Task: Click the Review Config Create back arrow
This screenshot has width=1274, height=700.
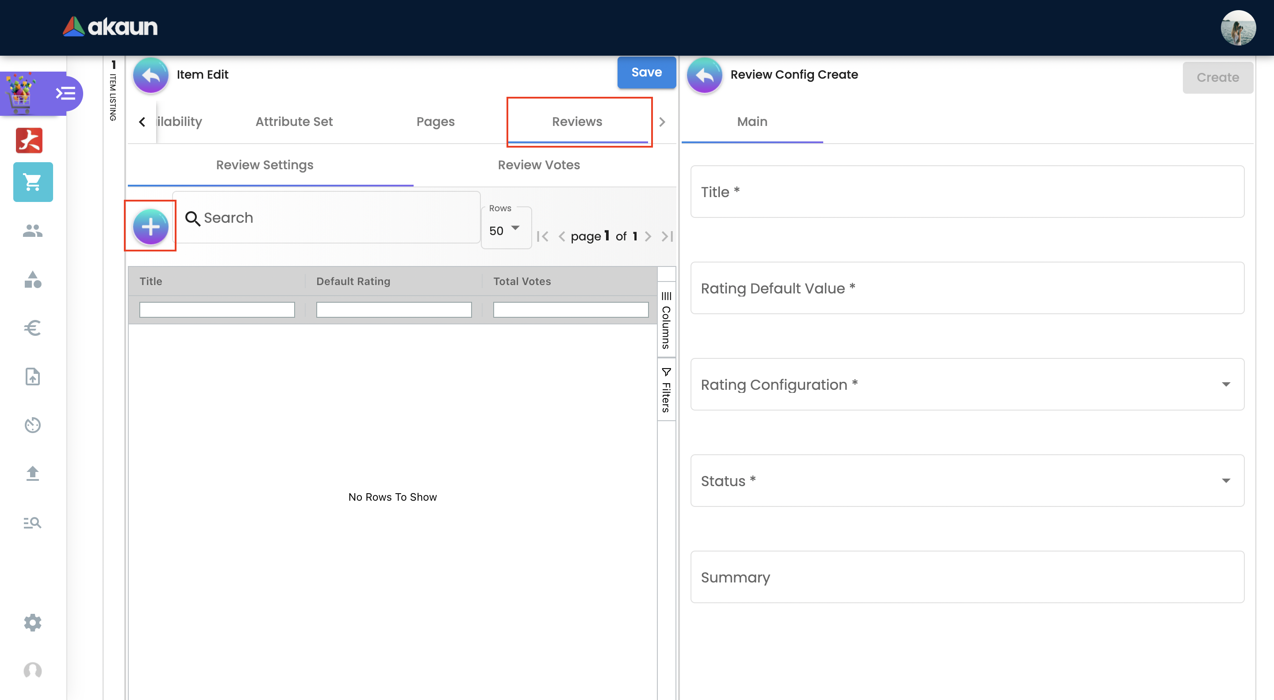Action: click(x=704, y=75)
